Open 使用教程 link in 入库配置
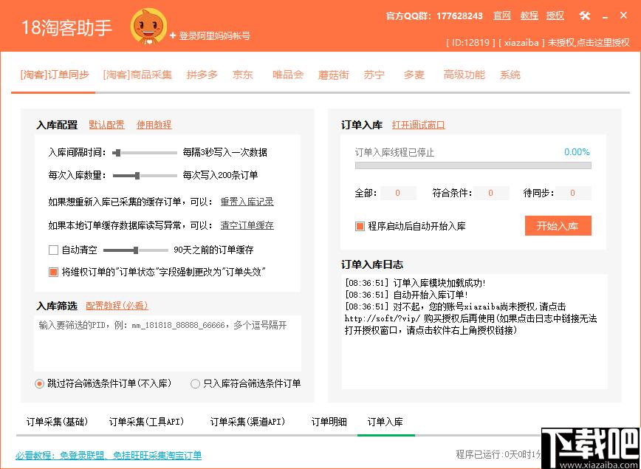The image size is (641, 469). pos(154,125)
